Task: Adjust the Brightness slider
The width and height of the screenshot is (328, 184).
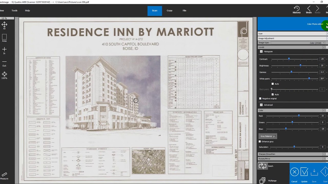Action: (300, 66)
